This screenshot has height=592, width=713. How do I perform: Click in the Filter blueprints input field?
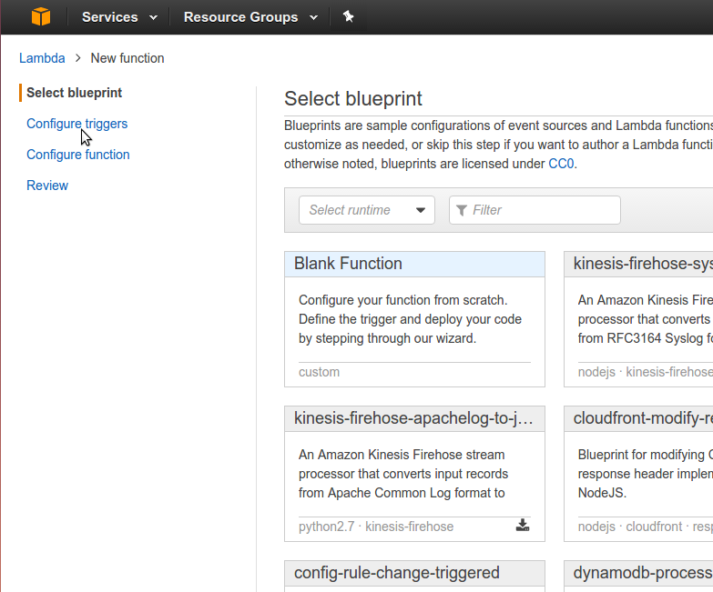[x=535, y=210]
